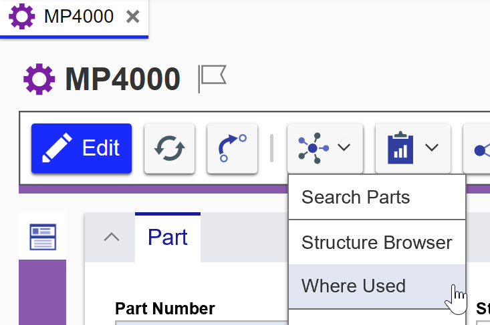The height and width of the screenshot is (325, 490).
Task: Collapse the structure dropdown chevron
Action: tap(344, 147)
